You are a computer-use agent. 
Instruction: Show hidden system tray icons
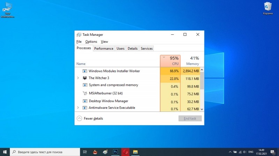coord(230,152)
